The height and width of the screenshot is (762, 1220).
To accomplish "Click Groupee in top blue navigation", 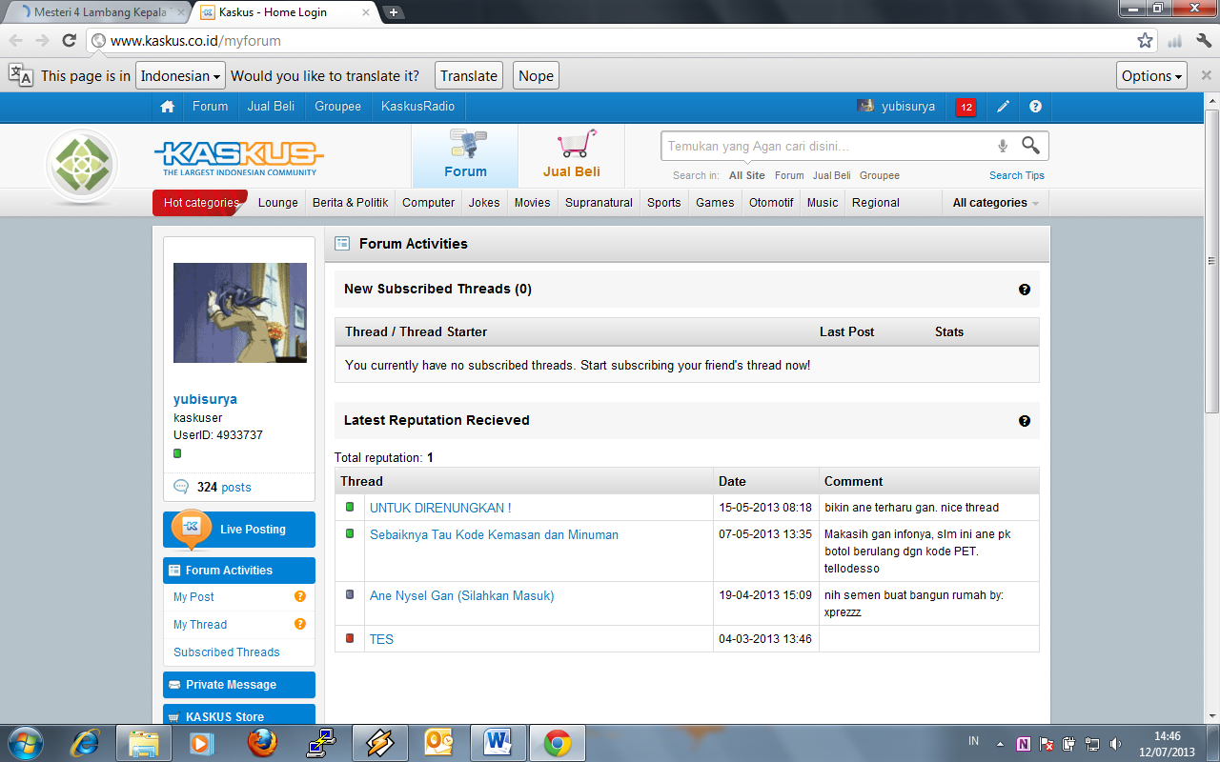I will click(x=338, y=107).
